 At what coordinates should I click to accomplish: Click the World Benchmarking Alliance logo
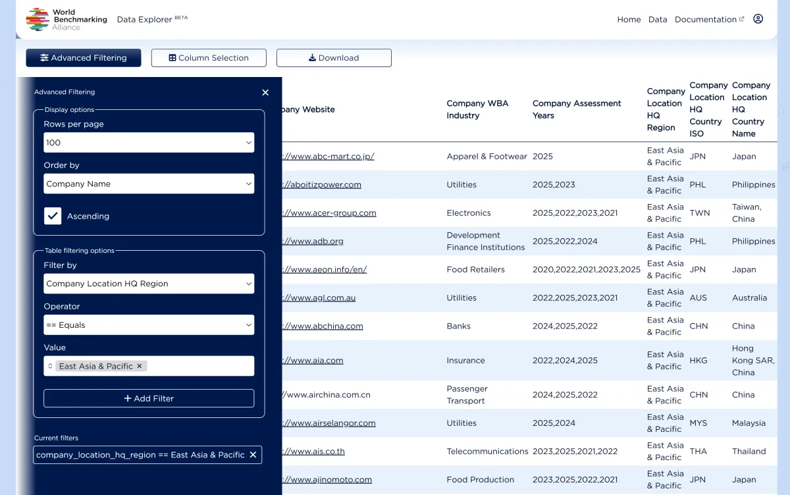pos(39,19)
